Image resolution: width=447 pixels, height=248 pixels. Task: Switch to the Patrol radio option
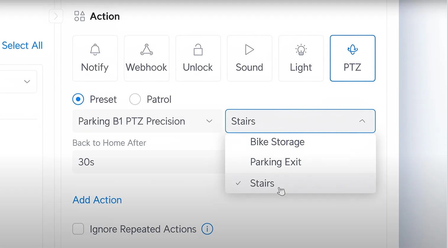point(135,99)
